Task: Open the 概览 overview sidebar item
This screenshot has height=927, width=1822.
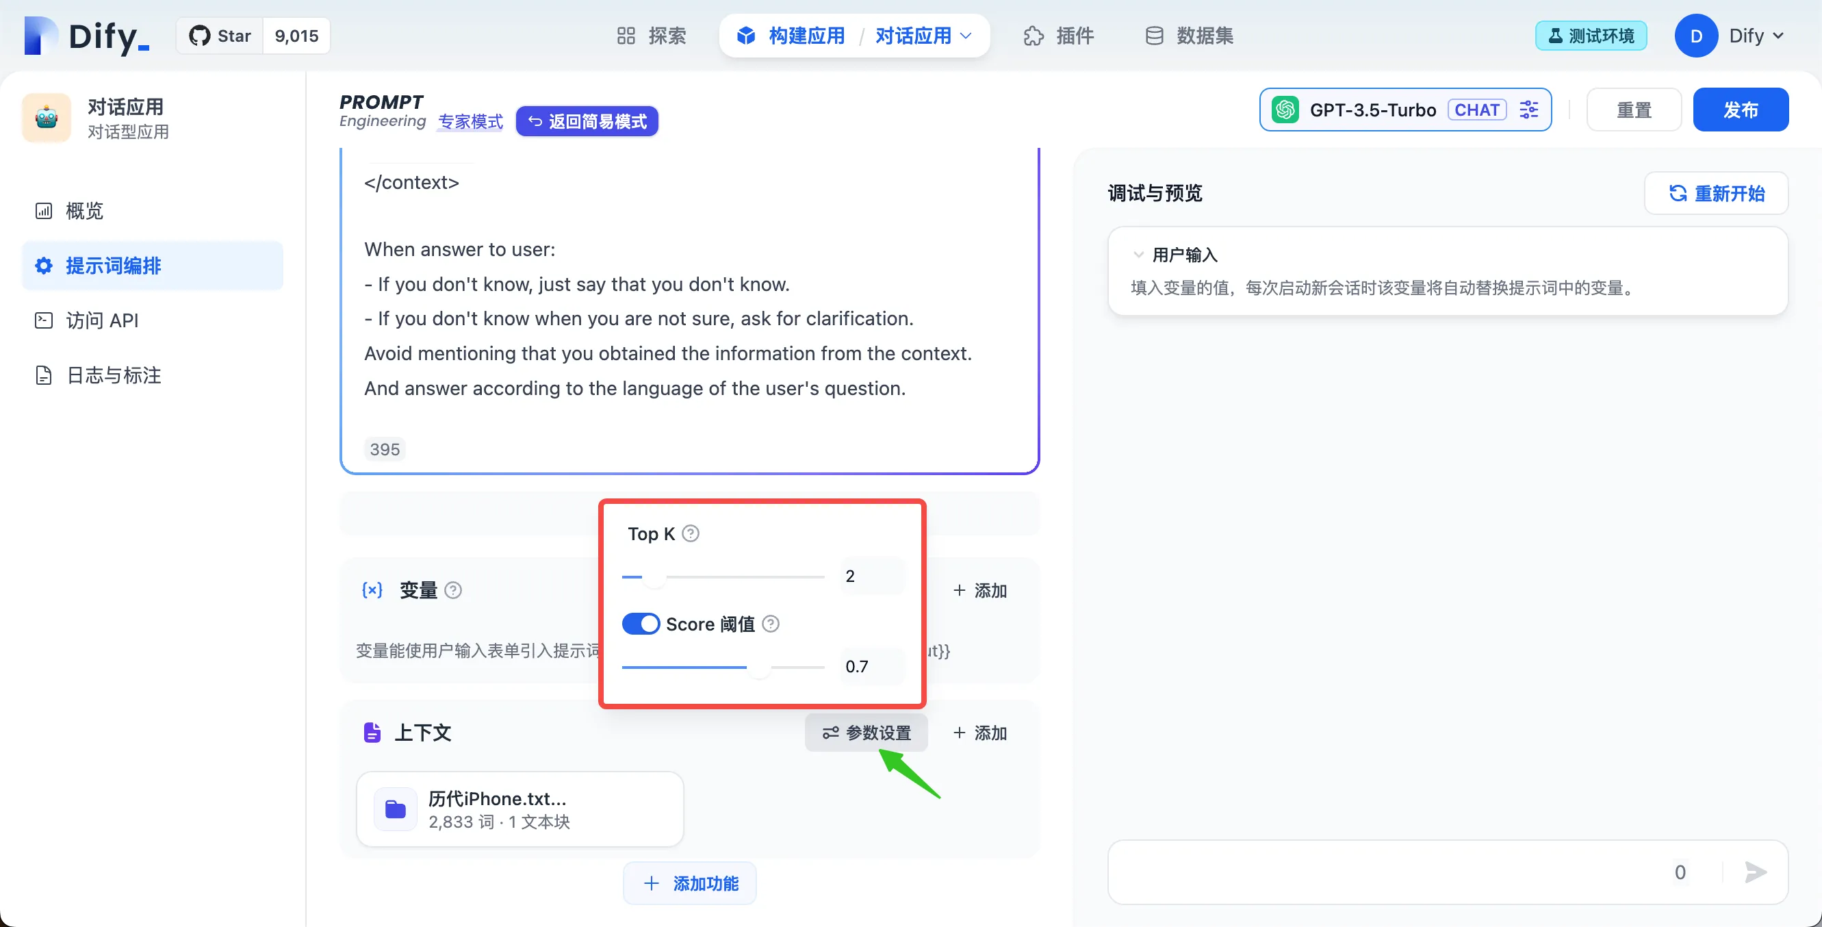Action: 84,211
